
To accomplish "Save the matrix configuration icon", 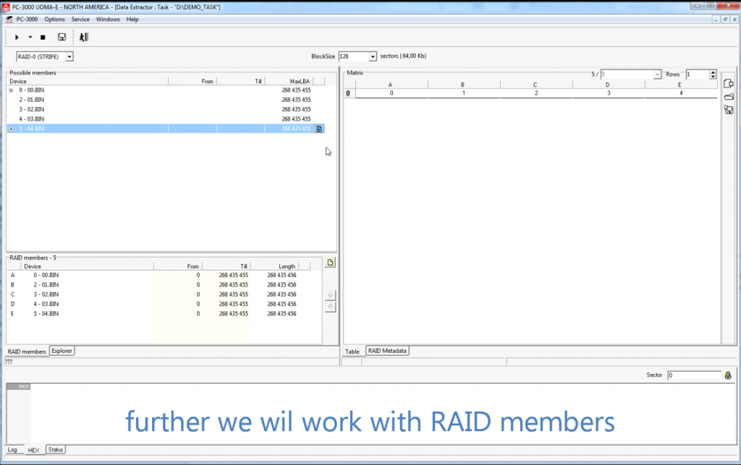I will tap(729, 109).
